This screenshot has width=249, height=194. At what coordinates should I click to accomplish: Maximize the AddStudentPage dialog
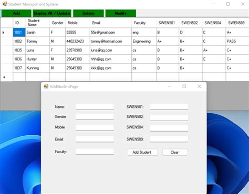[x=184, y=87]
